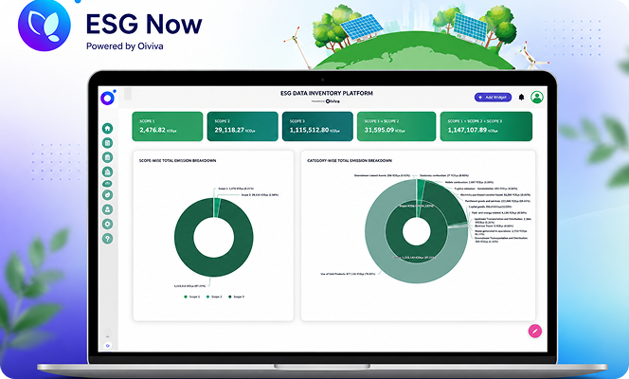
Task: Click the small cloud icon in the sidebar
Action: [107, 183]
